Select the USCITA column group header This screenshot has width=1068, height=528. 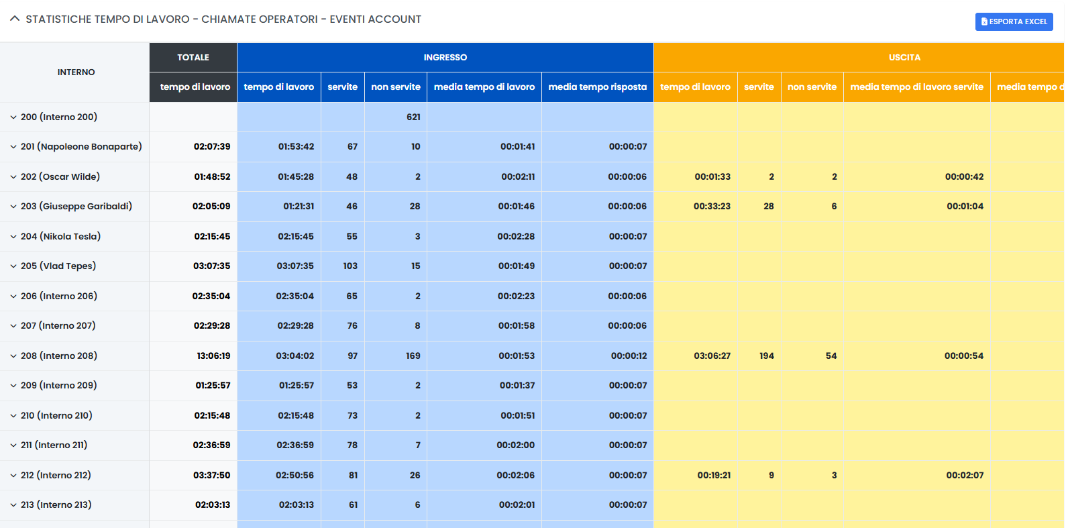tap(904, 58)
